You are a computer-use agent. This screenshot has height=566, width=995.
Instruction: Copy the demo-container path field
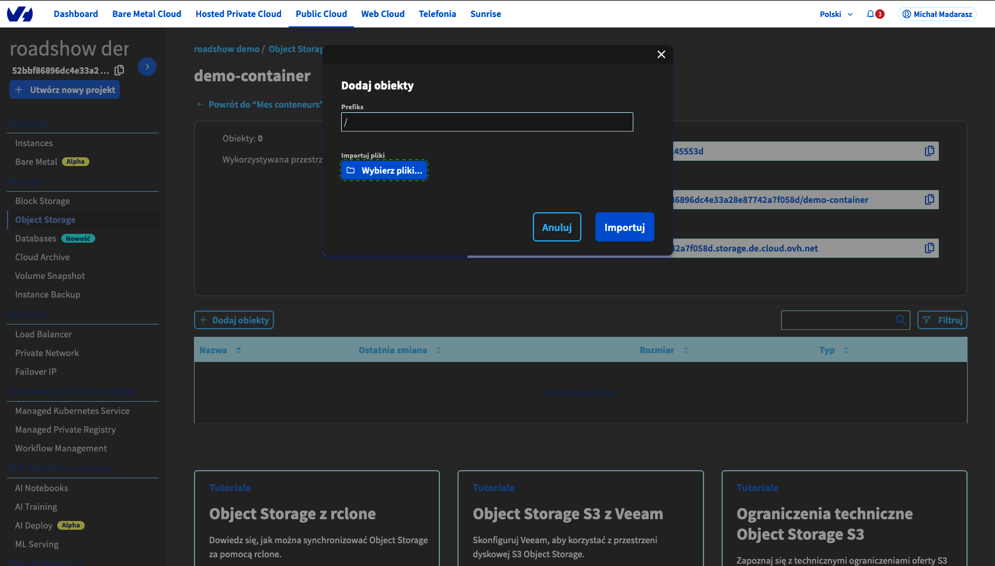pyautogui.click(x=930, y=199)
